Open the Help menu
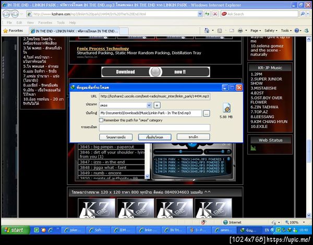 [x=73, y=22]
